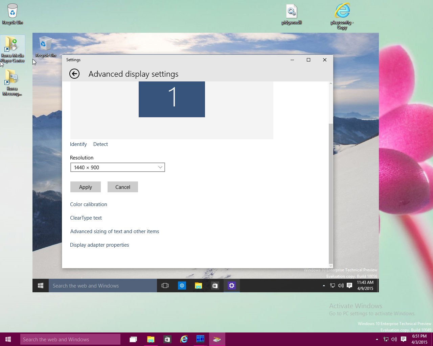The height and width of the screenshot is (346, 433).
Task: Open the Resolution dropdown showing 1440 x 900
Action: pyautogui.click(x=117, y=167)
